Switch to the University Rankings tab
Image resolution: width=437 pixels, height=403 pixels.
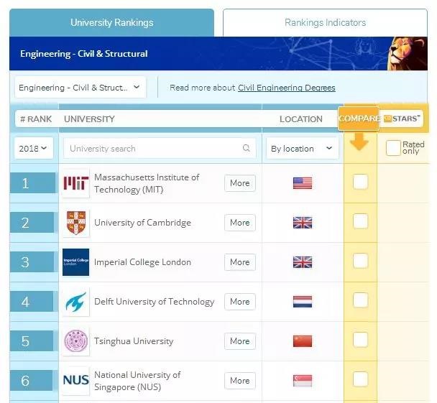click(111, 22)
